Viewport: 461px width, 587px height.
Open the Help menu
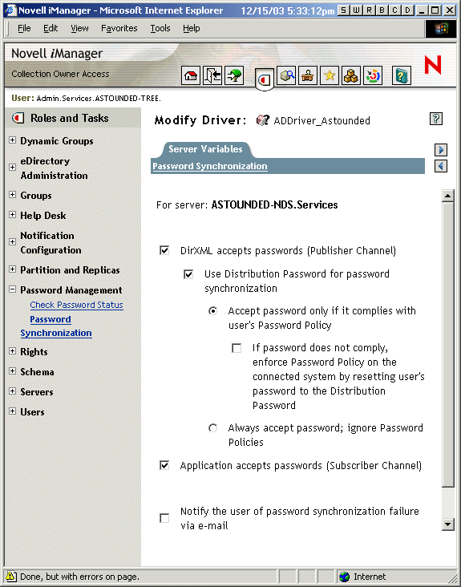click(191, 28)
